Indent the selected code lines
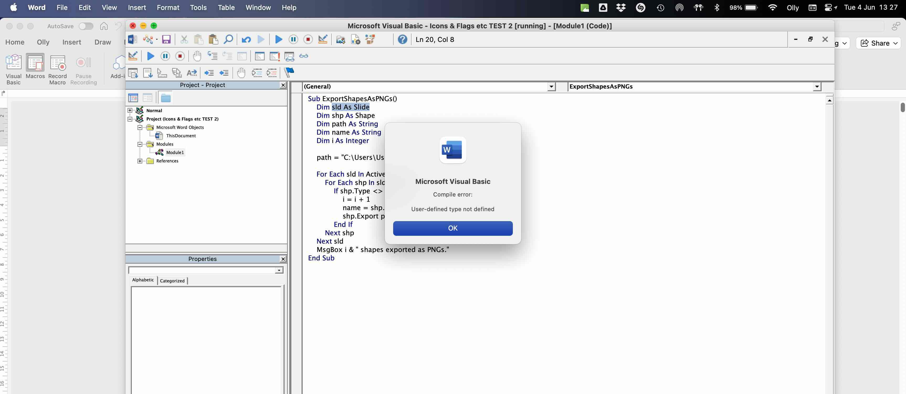 [209, 73]
